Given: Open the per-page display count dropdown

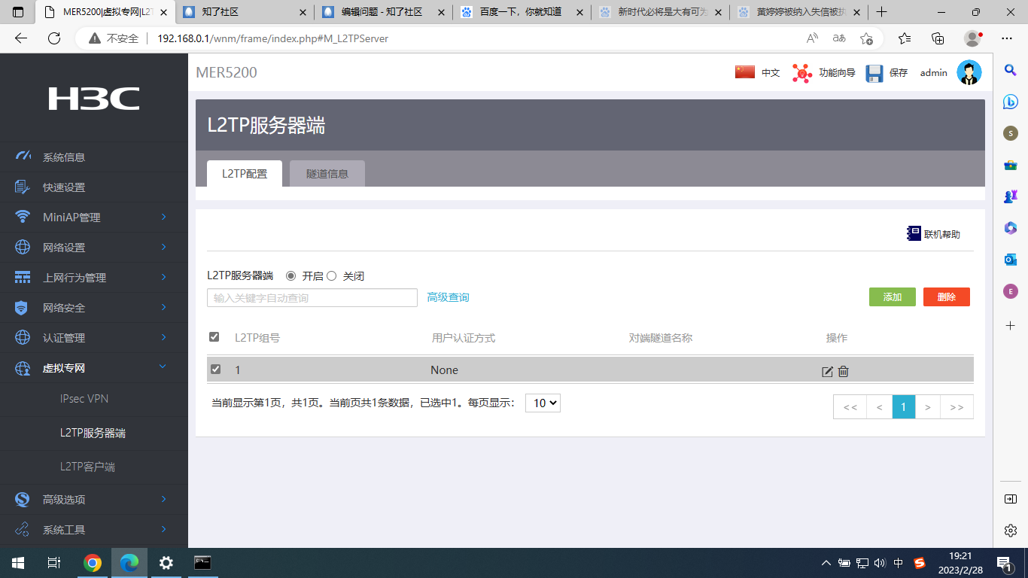Looking at the screenshot, I should pyautogui.click(x=543, y=403).
